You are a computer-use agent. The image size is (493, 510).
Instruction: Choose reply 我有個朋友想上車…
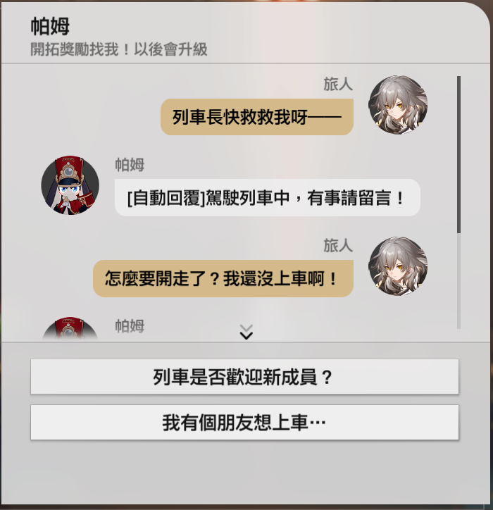244,422
